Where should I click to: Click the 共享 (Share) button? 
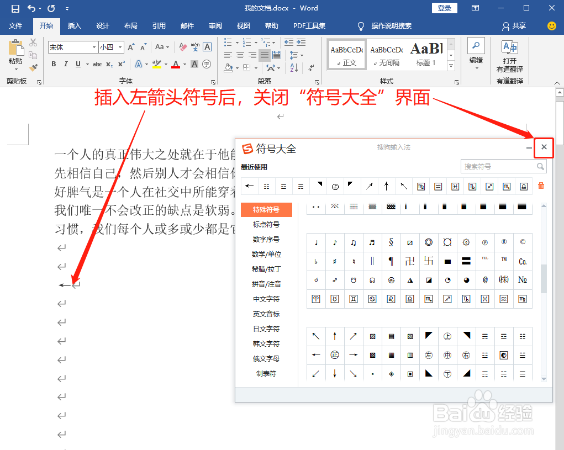point(514,26)
